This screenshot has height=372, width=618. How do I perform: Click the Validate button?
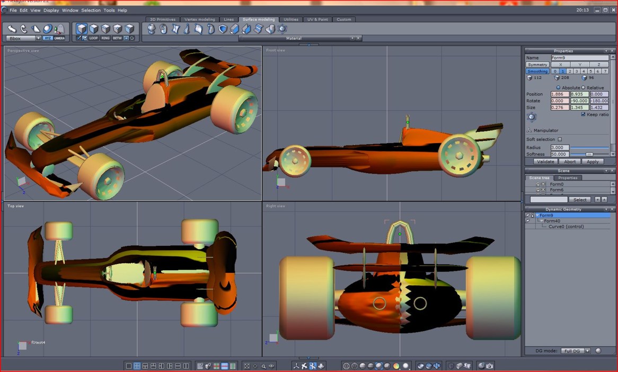click(545, 162)
